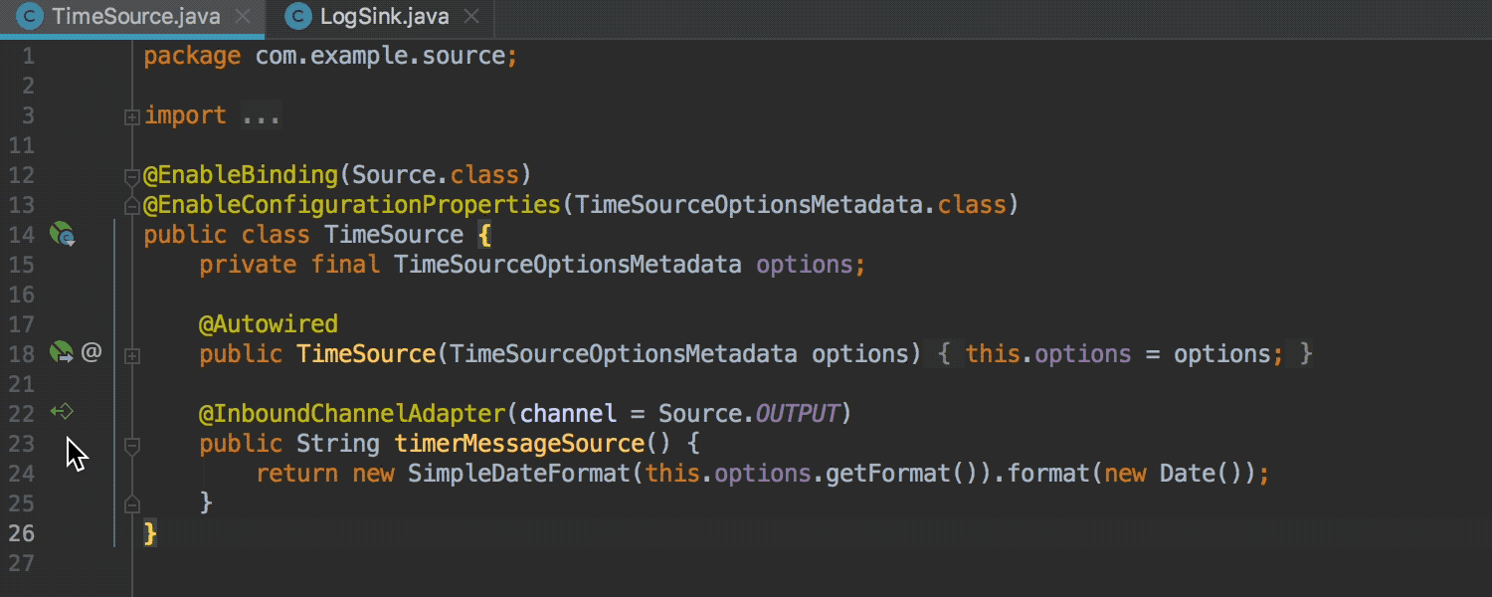Click the 'Date' constructor call on line 24
1492x597 pixels.
(1187, 474)
